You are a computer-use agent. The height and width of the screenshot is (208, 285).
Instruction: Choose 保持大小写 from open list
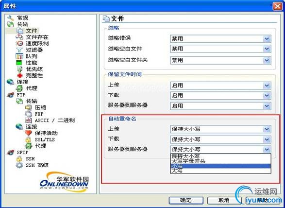220,156
